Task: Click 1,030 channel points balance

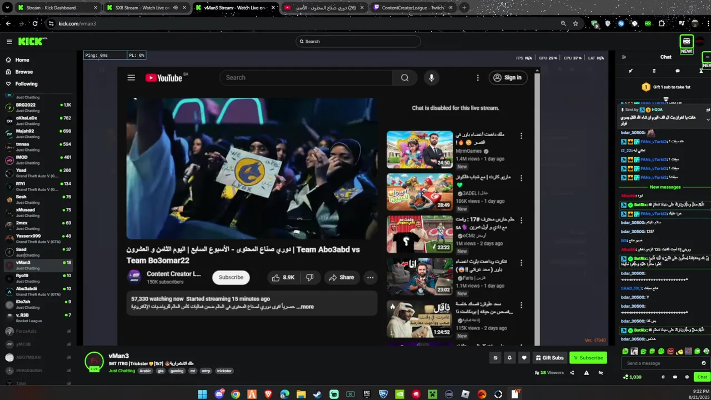Action: coord(633,377)
